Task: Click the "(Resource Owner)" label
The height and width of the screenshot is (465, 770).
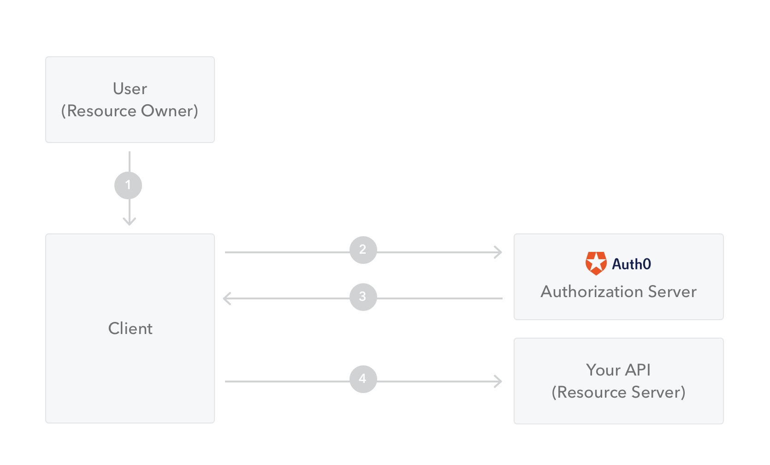Action: pyautogui.click(x=130, y=111)
